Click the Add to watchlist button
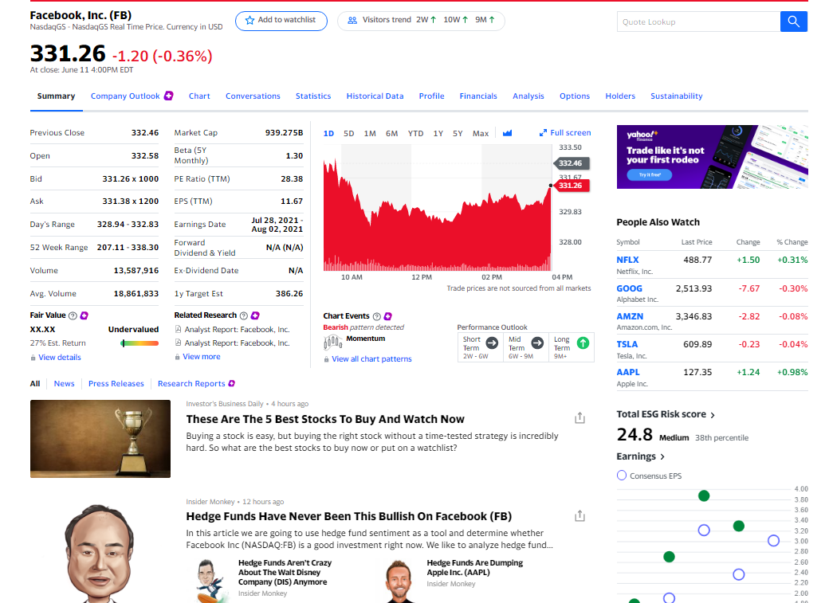Image resolution: width=829 pixels, height=603 pixels. click(x=281, y=21)
